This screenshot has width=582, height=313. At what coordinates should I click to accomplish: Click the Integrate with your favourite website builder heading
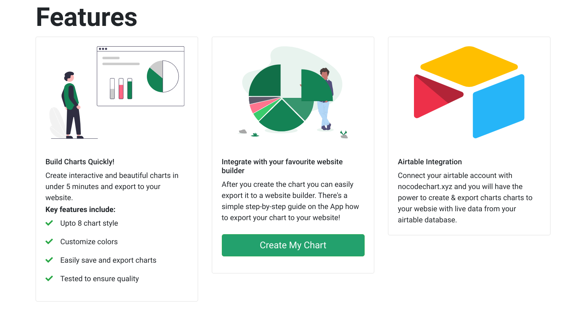tap(282, 166)
